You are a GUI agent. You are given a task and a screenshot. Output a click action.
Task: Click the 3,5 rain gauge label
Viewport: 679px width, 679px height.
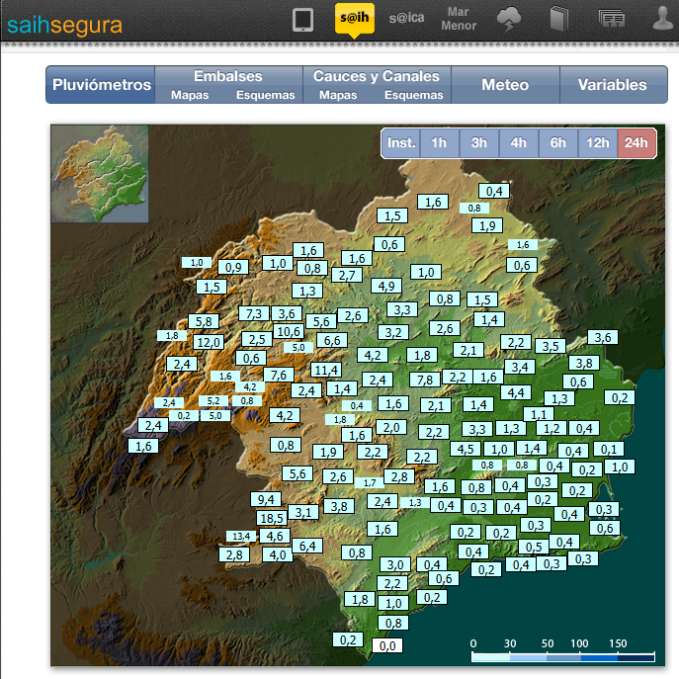tap(551, 347)
